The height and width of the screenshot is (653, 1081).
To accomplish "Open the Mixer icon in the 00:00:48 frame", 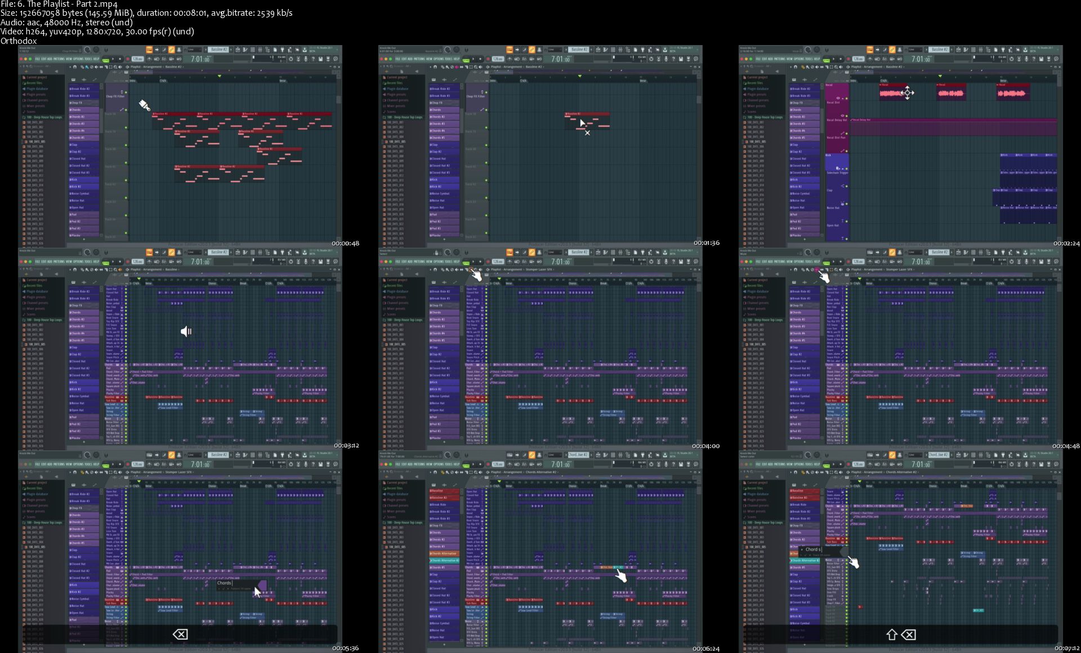I will pyautogui.click(x=260, y=50).
